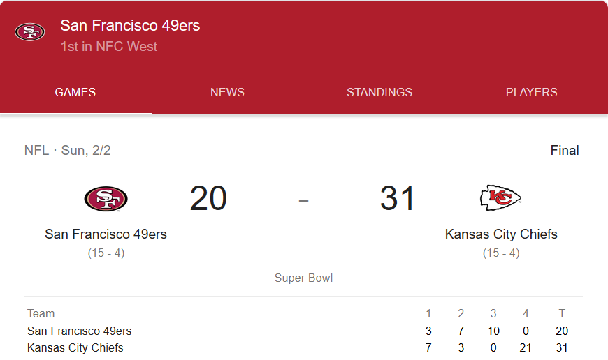Click San Francisco 49ers row in quarter table
The width and height of the screenshot is (608, 360).
tap(79, 331)
